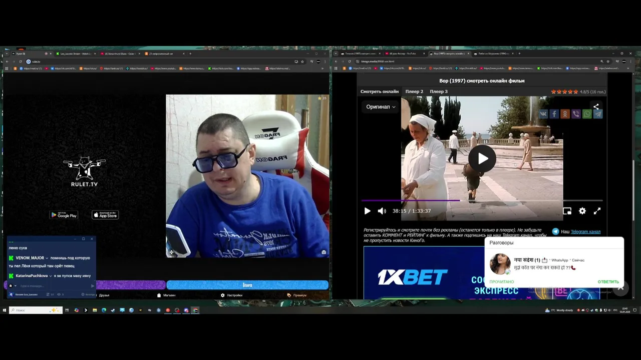
Task: Mute the movie player volume
Action: pos(382,211)
